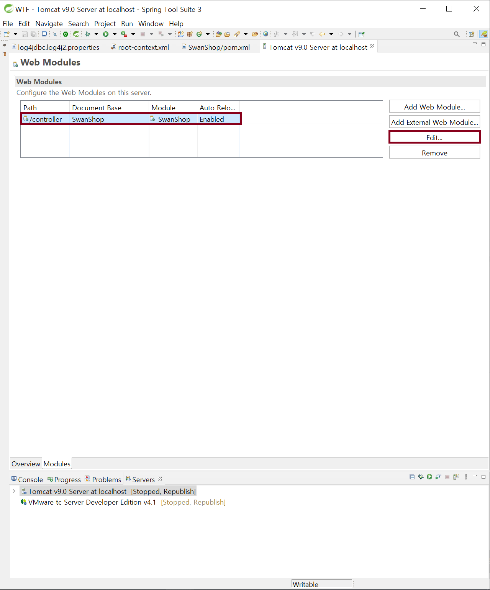Select the /controller path cell
Image resolution: width=490 pixels, height=590 pixels.
coord(45,119)
